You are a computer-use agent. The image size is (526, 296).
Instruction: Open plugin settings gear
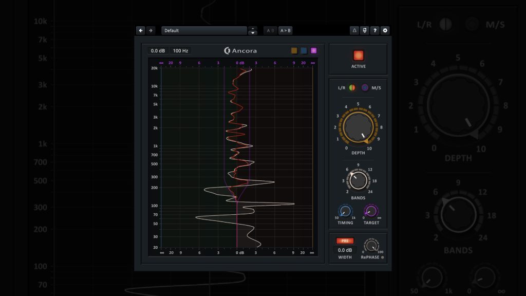point(385,30)
